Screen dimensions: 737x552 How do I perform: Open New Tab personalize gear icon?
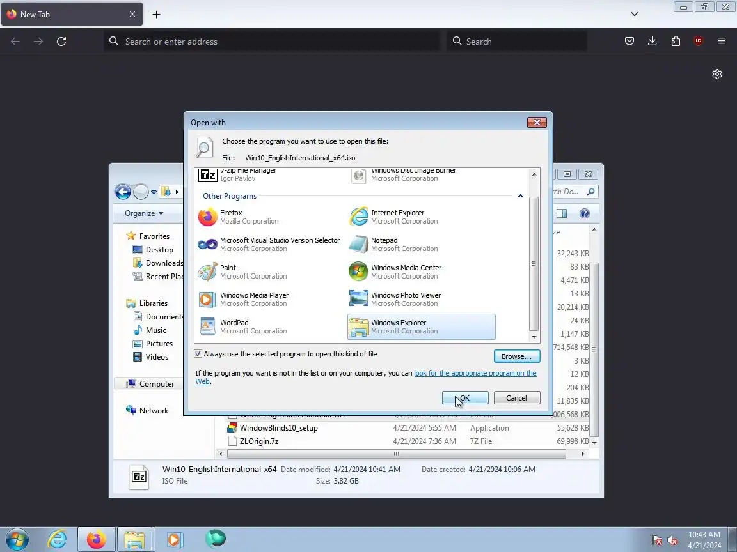(717, 74)
